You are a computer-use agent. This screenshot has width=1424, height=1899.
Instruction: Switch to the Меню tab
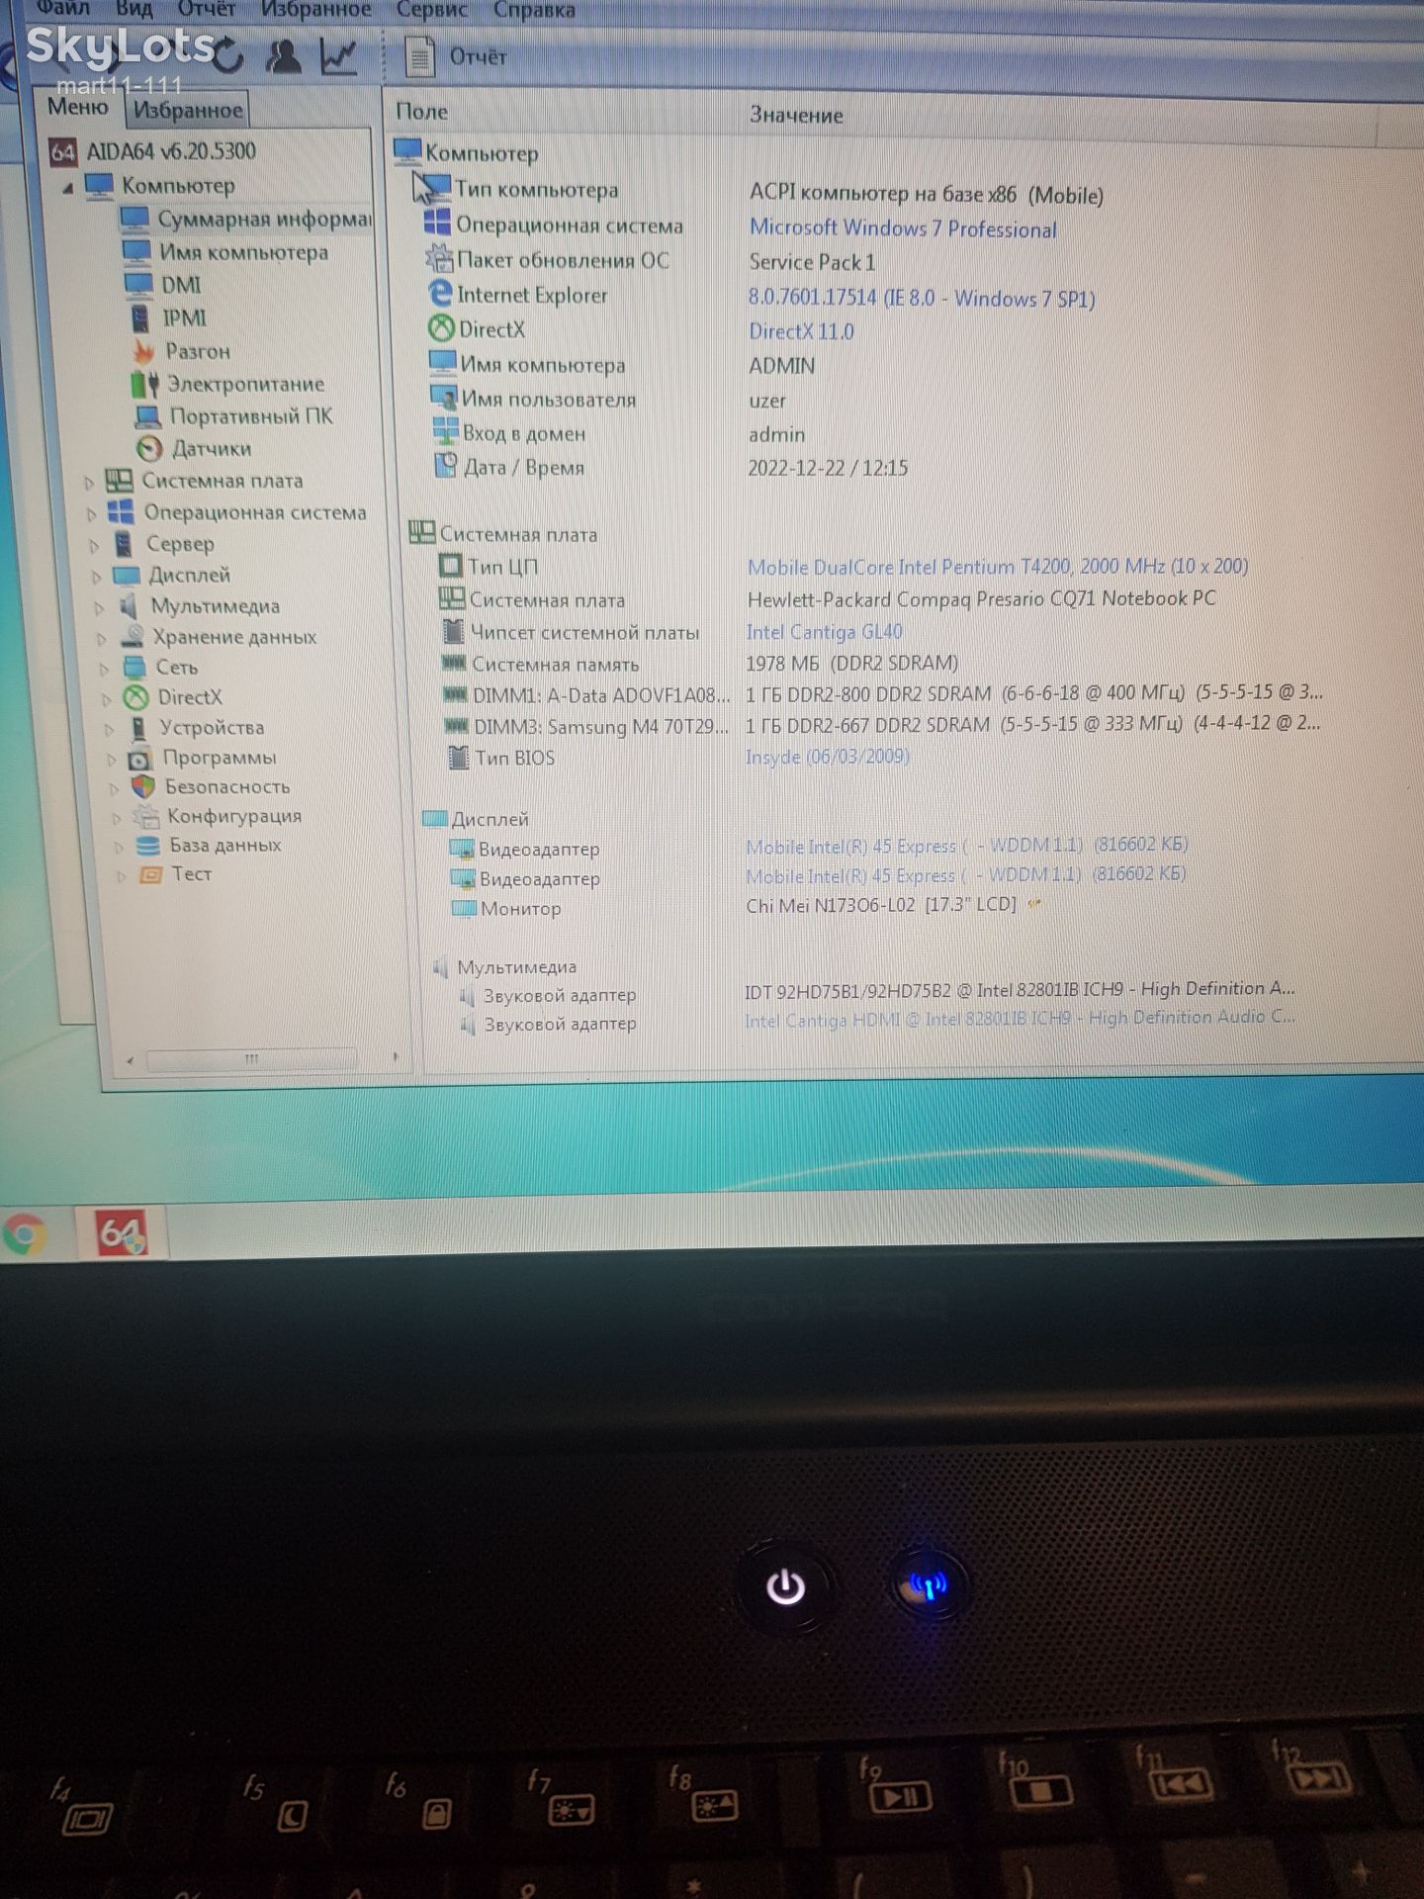[x=78, y=107]
